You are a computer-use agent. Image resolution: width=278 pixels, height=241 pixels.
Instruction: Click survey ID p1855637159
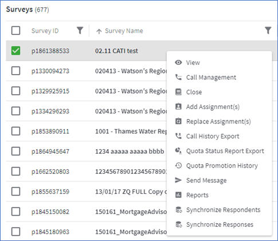50,192
